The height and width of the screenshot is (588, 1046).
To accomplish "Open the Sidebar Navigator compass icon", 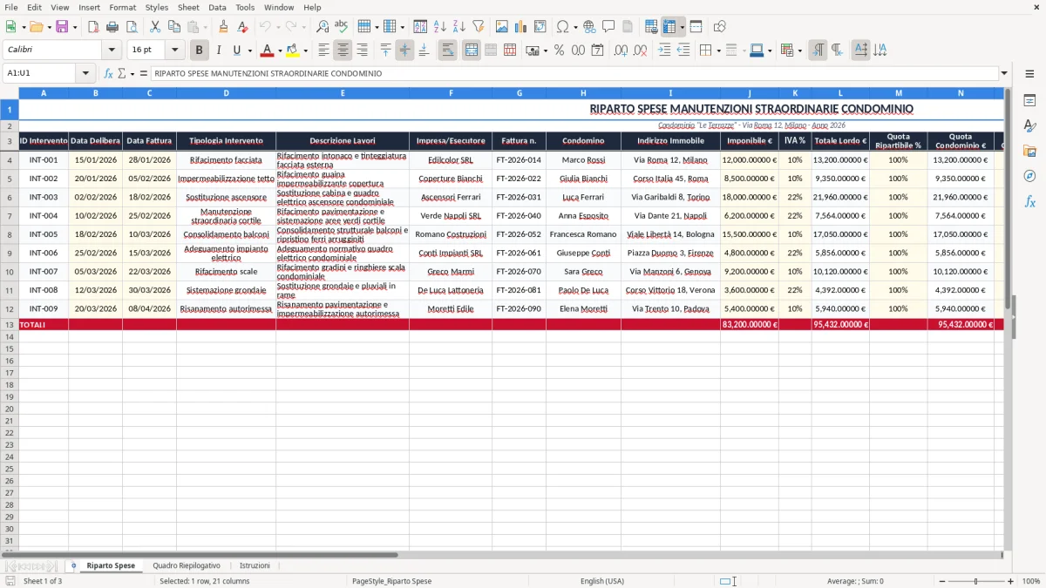I will [x=1029, y=176].
